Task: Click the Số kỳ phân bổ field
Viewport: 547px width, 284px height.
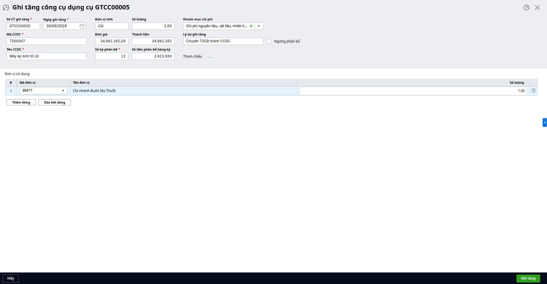Action: 111,56
